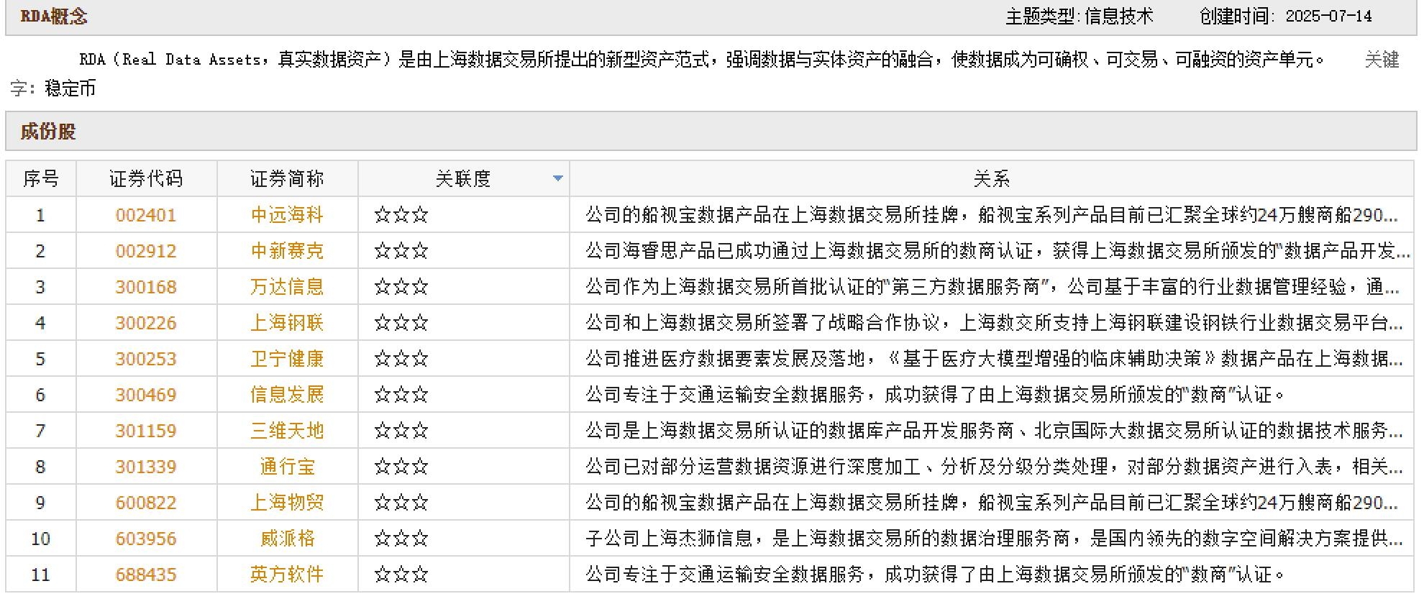Screen dimensions: 1424x599
Task: Click the RDA概念 title heading
Action: 54,16
